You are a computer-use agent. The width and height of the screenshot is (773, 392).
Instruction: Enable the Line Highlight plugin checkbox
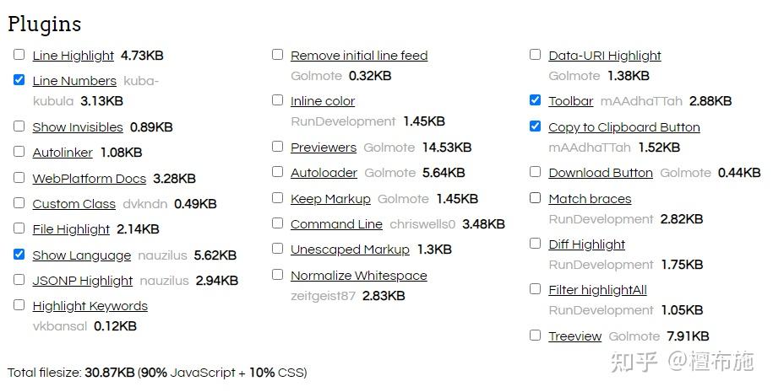pyautogui.click(x=19, y=55)
